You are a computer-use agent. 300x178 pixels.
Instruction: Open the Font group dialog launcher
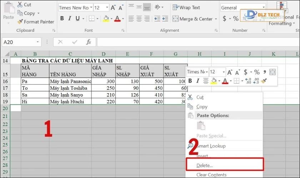pyautogui.click(x=123, y=30)
